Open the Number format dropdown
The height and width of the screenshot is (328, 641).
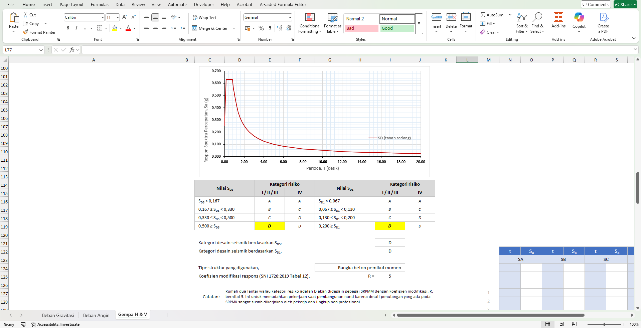pos(290,17)
